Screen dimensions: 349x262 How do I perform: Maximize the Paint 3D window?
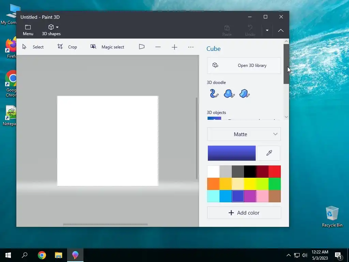coord(265,17)
